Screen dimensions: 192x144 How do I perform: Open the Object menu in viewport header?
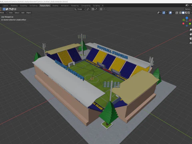pyautogui.click(x=28, y=13)
